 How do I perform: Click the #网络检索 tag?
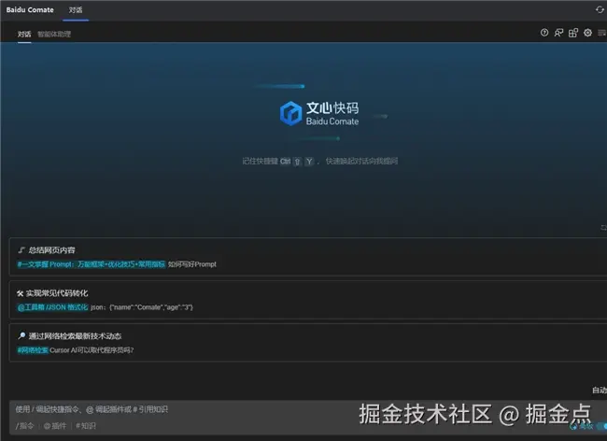click(x=33, y=350)
